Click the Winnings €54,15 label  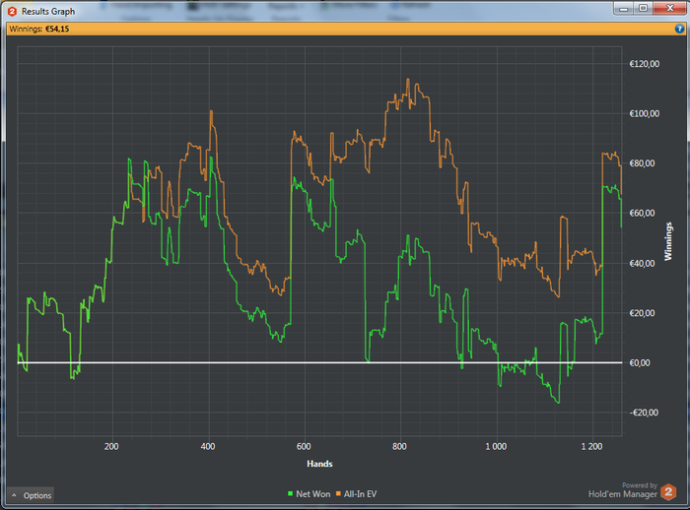click(x=39, y=29)
